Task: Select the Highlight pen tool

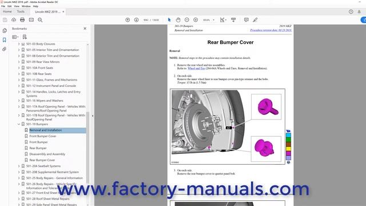Action: 255,20
